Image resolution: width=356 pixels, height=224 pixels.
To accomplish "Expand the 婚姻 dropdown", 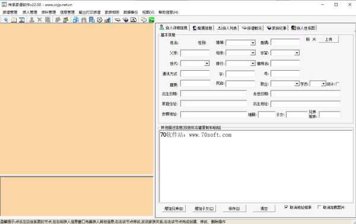I will pos(253,43).
